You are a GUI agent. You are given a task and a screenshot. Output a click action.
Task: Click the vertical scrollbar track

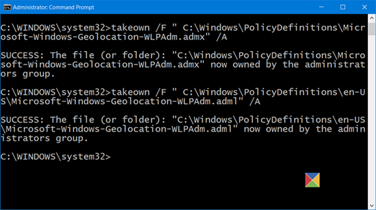371,113
